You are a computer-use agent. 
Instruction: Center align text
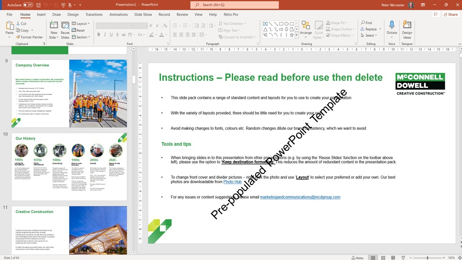point(181,35)
